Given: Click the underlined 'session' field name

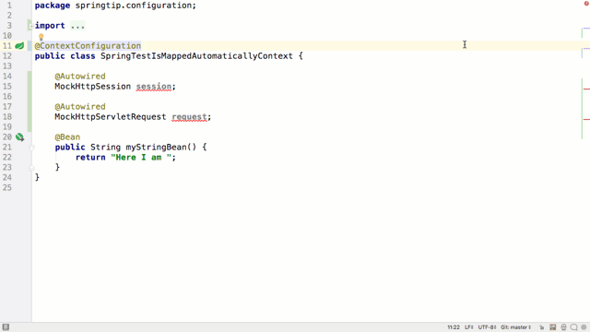Looking at the screenshot, I should click(154, 87).
